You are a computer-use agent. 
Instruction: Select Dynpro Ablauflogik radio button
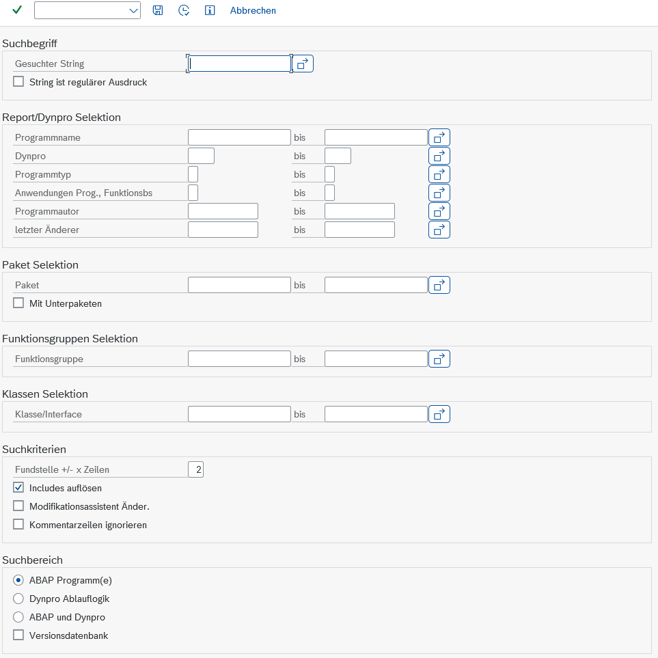(x=18, y=599)
